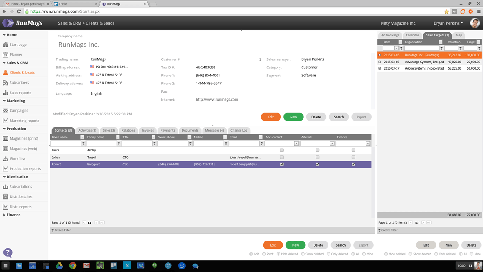
Task: Open the Subscribers feed icon
Action: [x=5, y=83]
